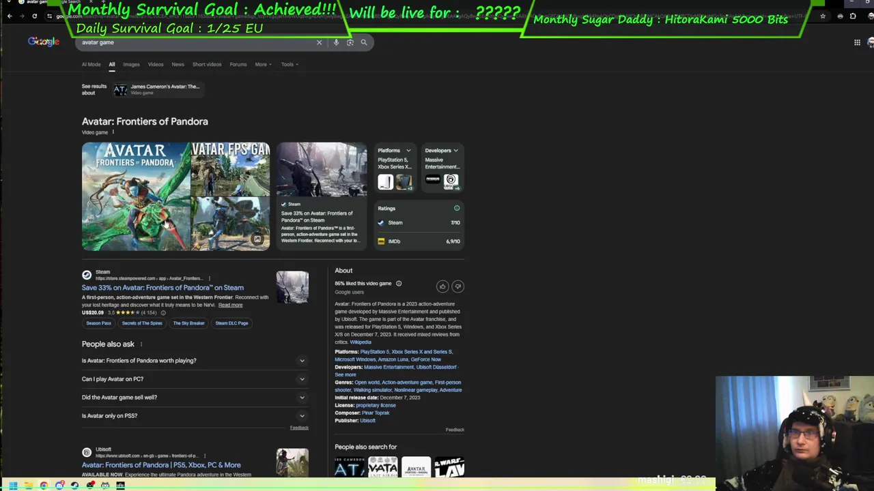
Task: Open the 'proprietary license' link
Action: click(x=376, y=405)
